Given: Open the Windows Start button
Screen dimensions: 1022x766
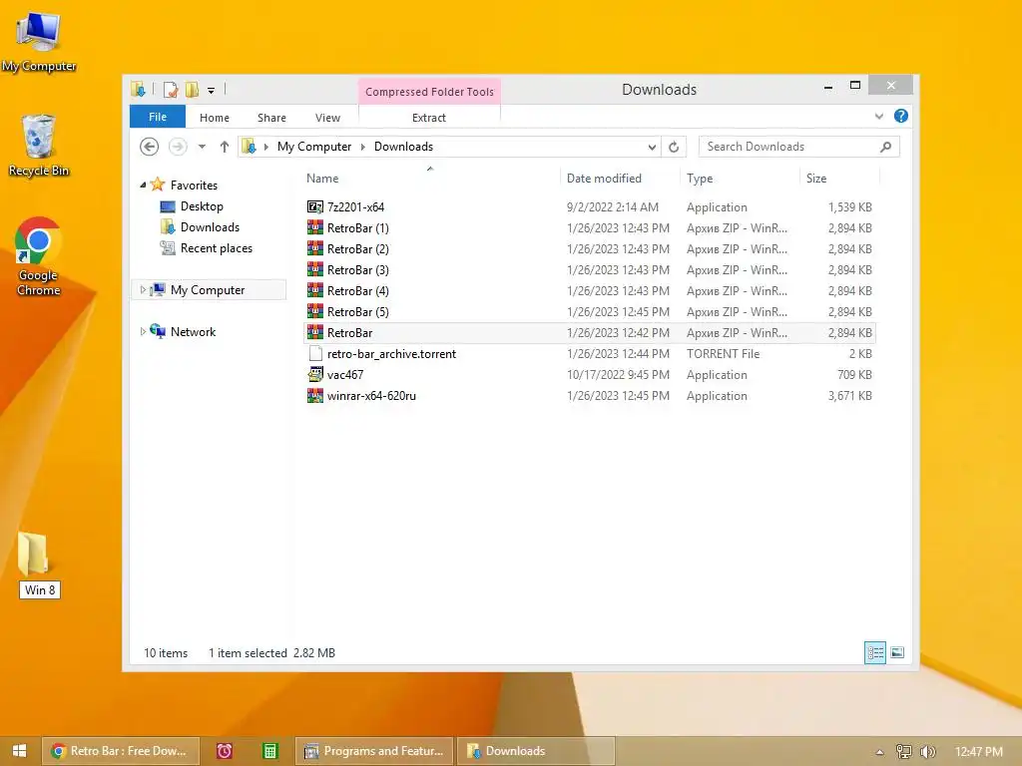Looking at the screenshot, I should tap(20, 751).
